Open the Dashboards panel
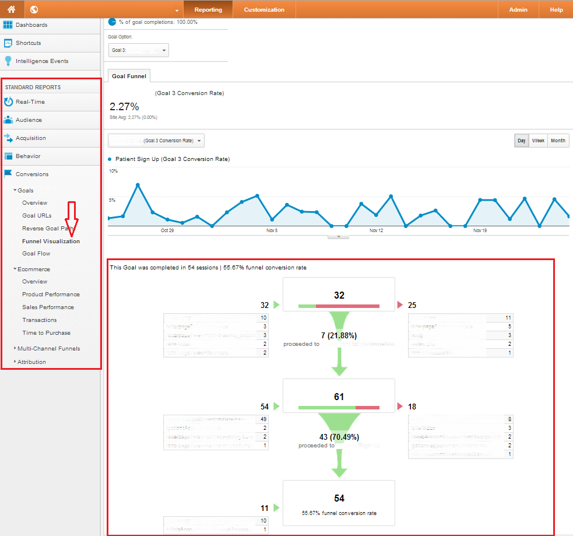This screenshot has height=536, width=573. tap(27, 24)
